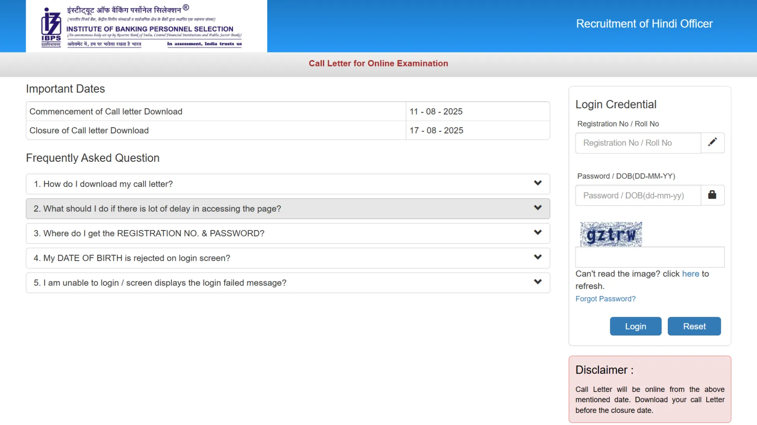The image size is (757, 425).
Task: Click the Login button
Action: (636, 326)
